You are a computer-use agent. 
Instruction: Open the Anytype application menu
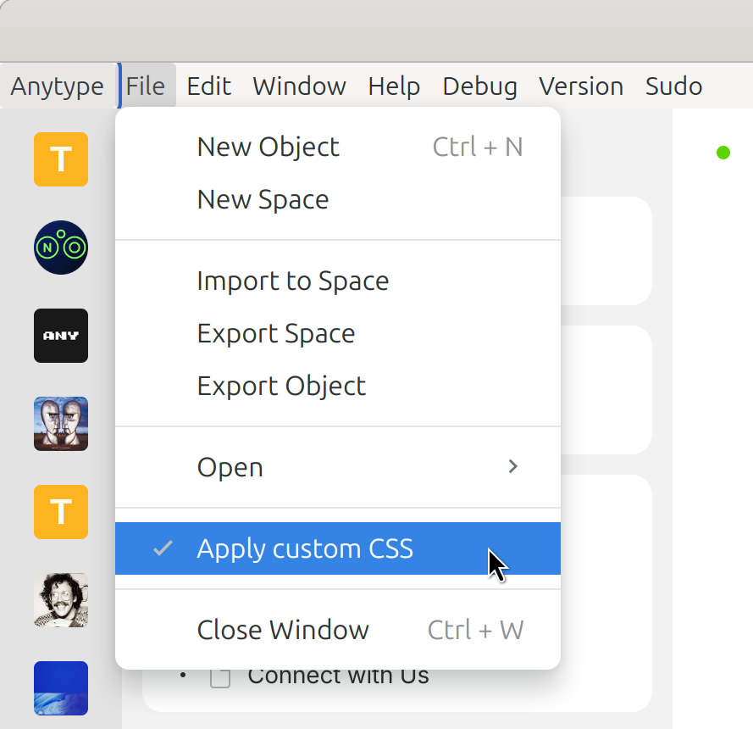click(x=57, y=86)
